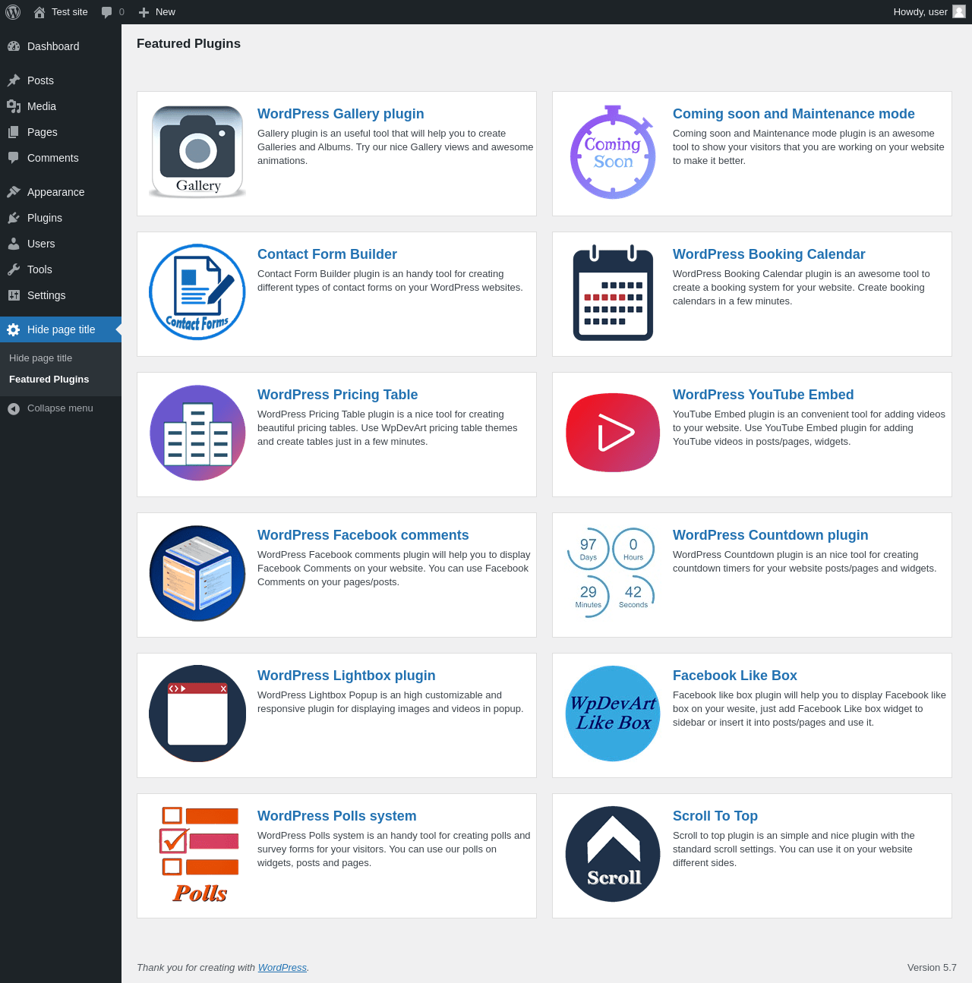Viewport: 972px width, 983px height.
Task: Click the Scroll to top arrow image
Action: pyautogui.click(x=613, y=854)
